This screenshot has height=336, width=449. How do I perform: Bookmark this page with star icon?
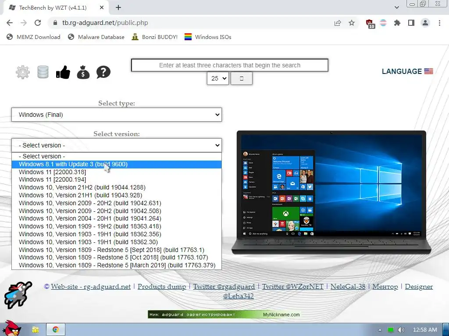coord(352,23)
